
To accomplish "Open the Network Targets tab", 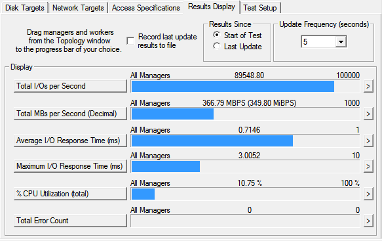I will [78, 8].
